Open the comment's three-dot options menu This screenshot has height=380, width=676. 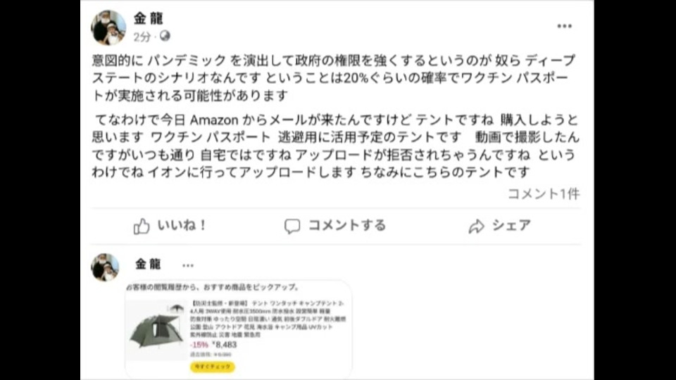pyautogui.click(x=187, y=265)
